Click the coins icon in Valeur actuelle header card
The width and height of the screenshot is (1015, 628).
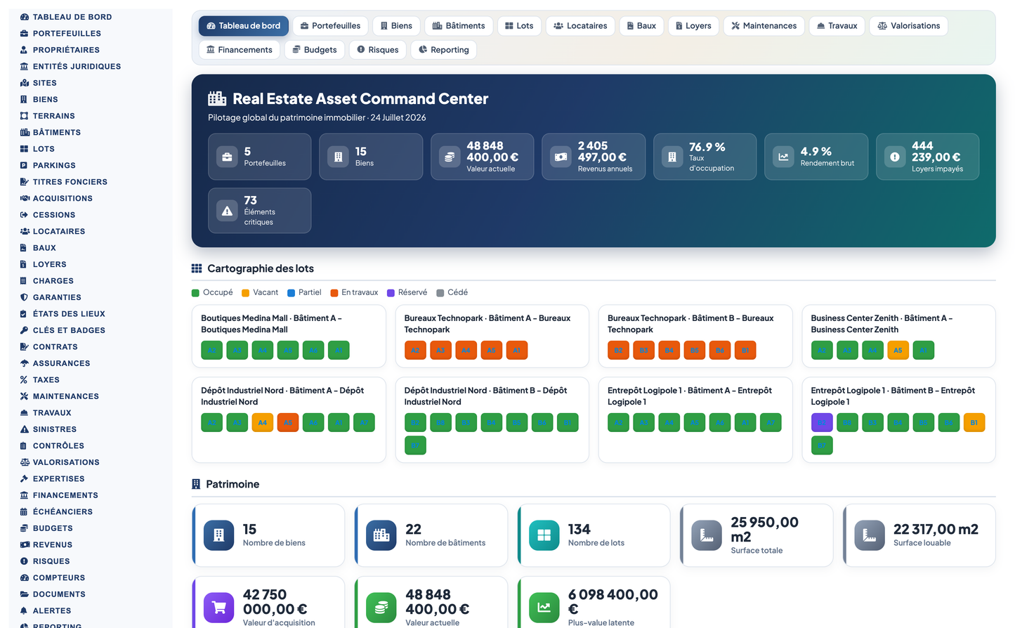tap(450, 157)
